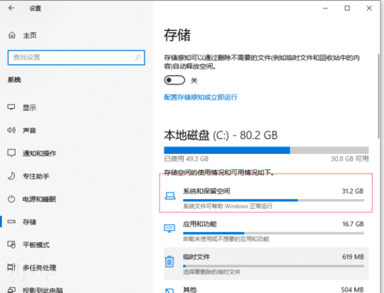The height and width of the screenshot is (293, 384).
Task: Open 专注助手 settings page
Action: pos(36,176)
